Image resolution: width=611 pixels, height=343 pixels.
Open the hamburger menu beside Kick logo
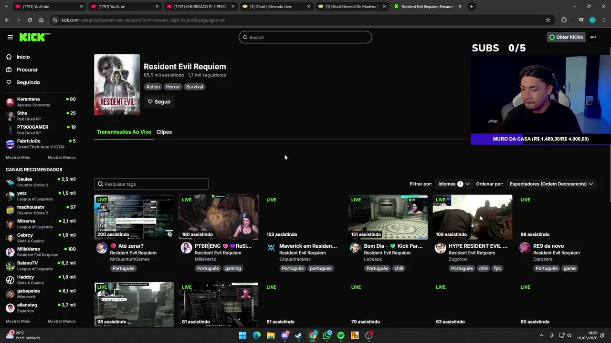(10, 37)
